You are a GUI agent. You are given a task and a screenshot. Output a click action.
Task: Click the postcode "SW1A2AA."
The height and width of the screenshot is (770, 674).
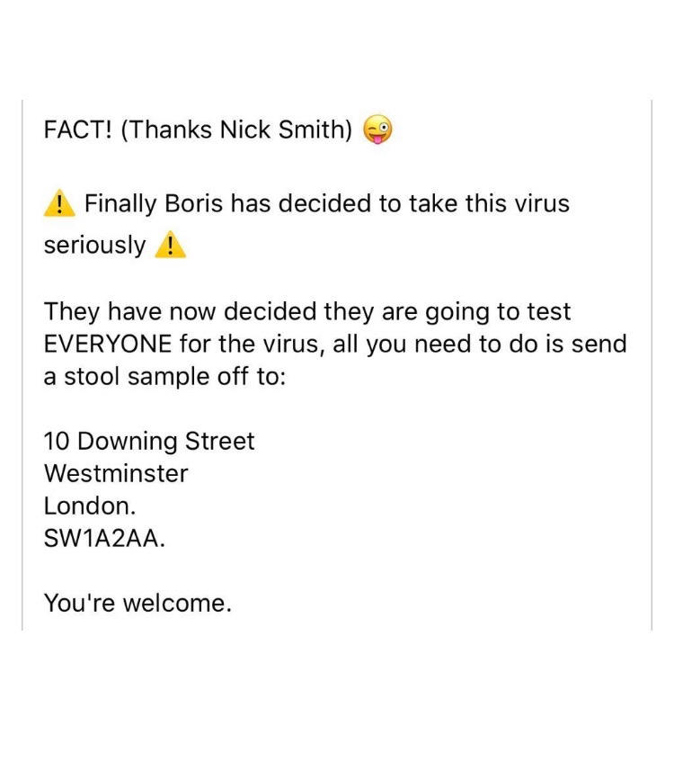point(104,538)
